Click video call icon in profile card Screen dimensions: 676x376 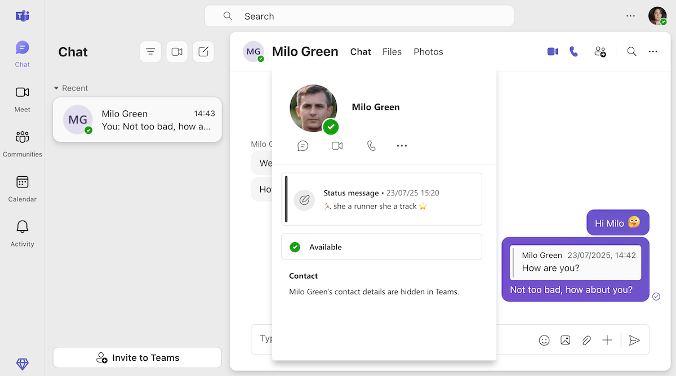pyautogui.click(x=337, y=146)
